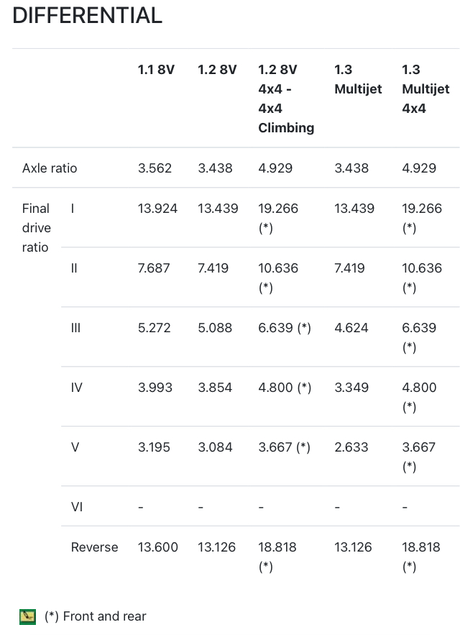The height and width of the screenshot is (635, 460).
Task: Click the 1.2 8V 4x4 Climbing header
Action: tap(286, 99)
